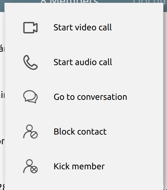Click the video camera icon
167x190 pixels.
coord(30,28)
